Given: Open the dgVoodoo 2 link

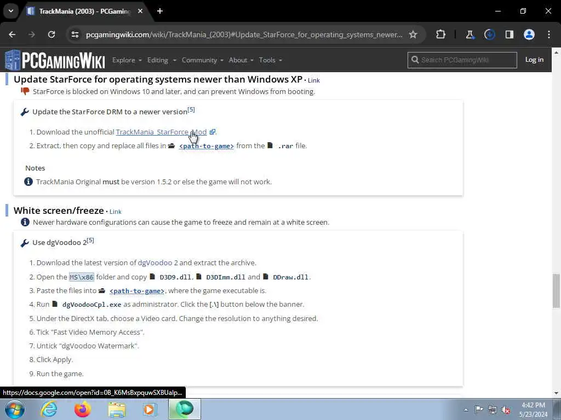Looking at the screenshot, I should pyautogui.click(x=158, y=262).
